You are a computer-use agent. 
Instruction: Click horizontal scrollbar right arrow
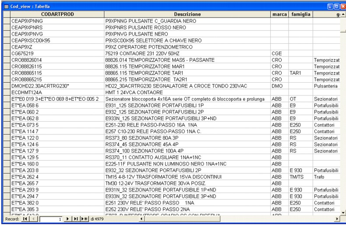point(337,219)
